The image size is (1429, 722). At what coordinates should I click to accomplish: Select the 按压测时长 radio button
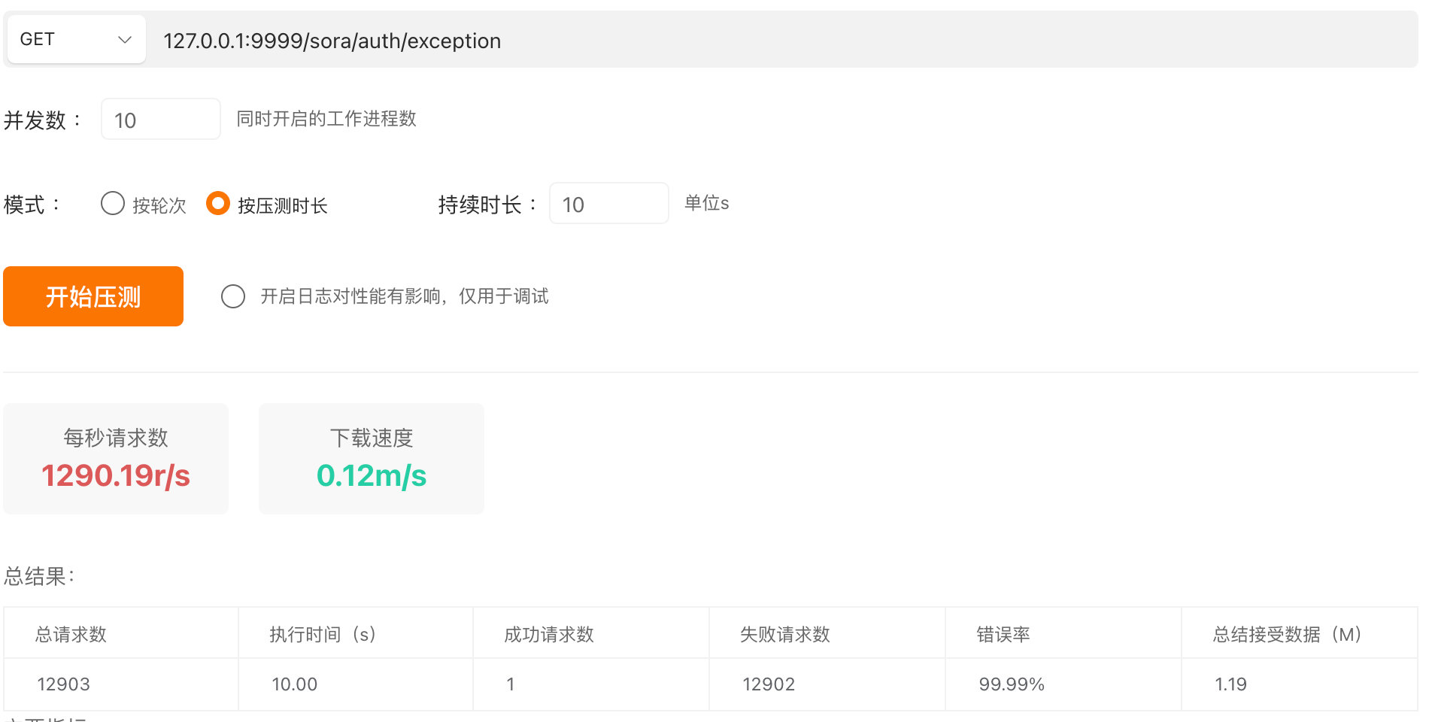pyautogui.click(x=218, y=204)
